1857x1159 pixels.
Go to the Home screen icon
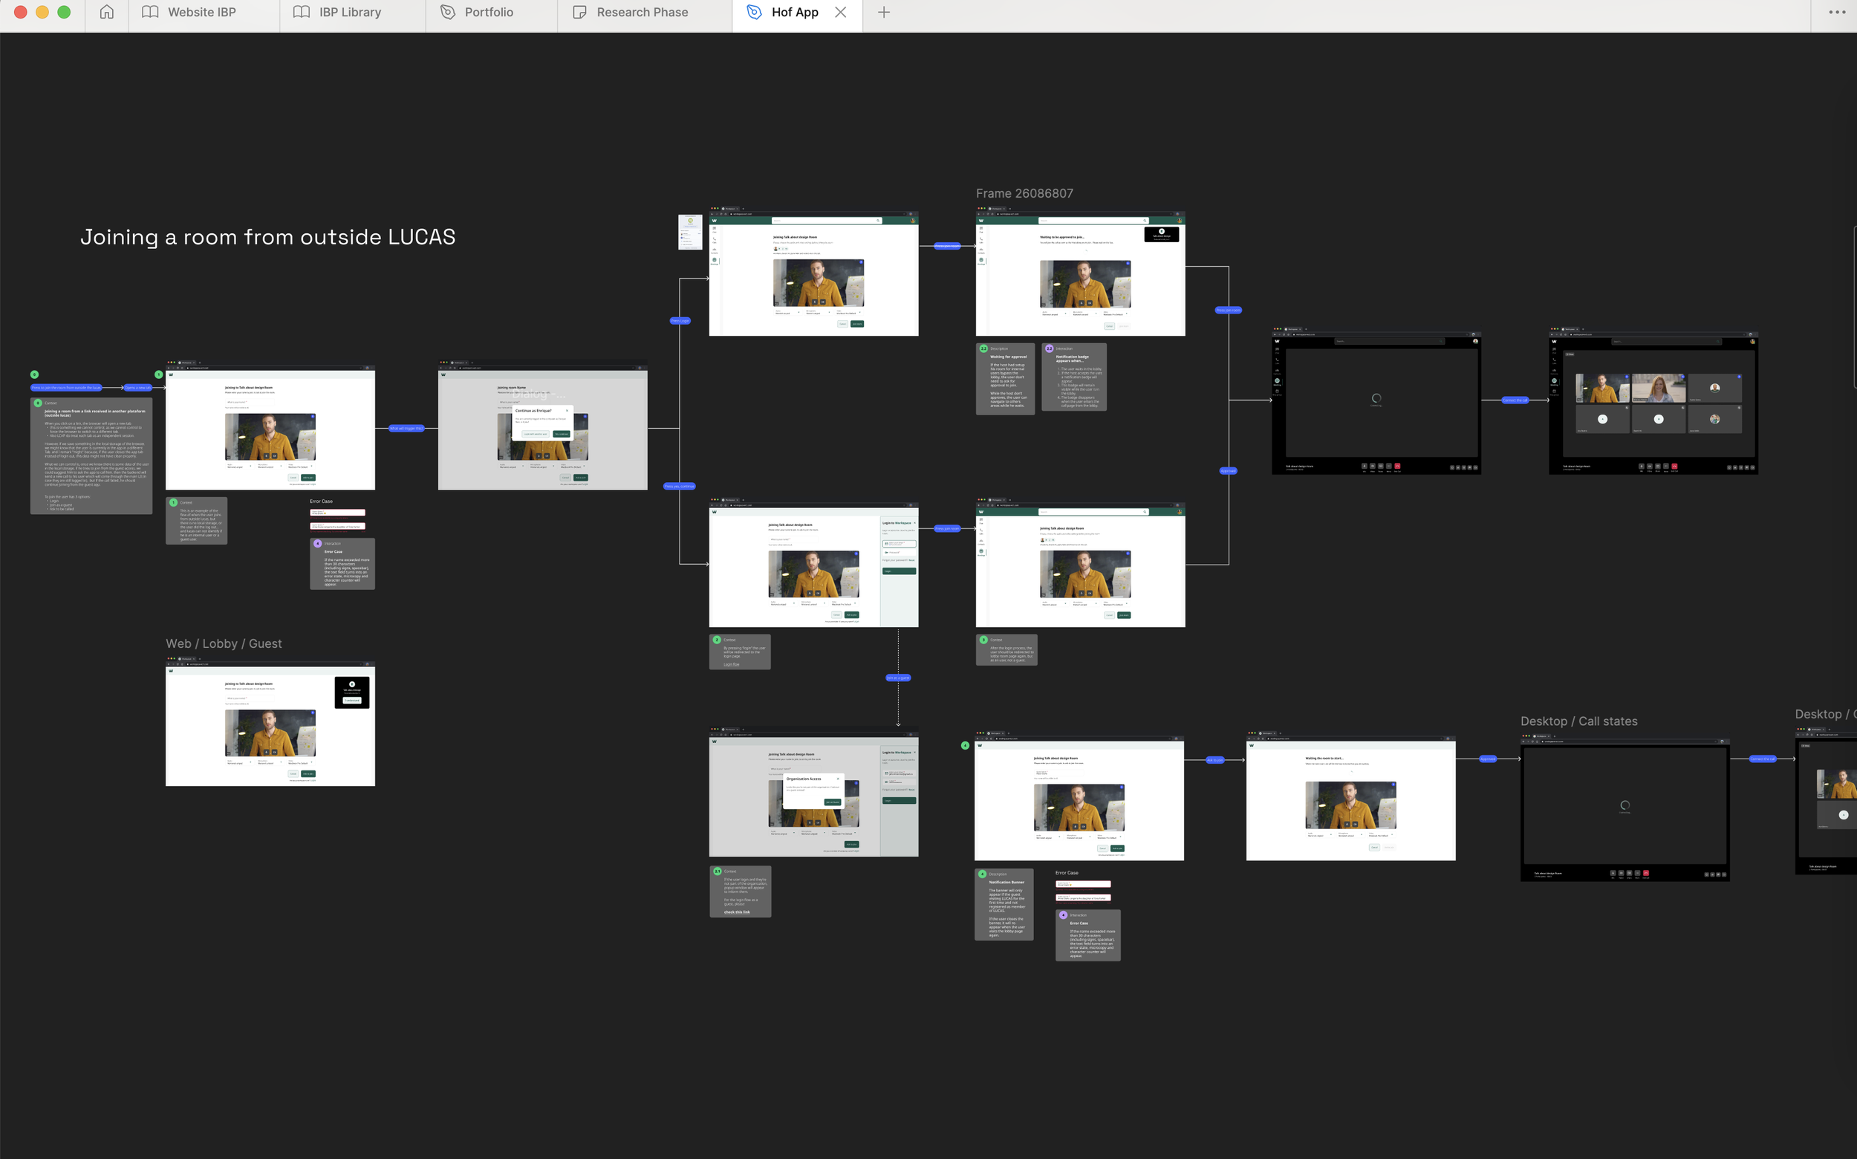click(106, 13)
